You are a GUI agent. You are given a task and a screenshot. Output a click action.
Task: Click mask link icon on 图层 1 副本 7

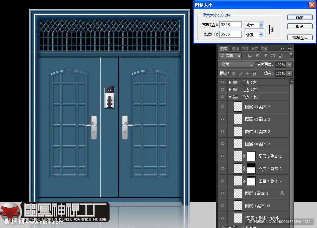point(244,181)
